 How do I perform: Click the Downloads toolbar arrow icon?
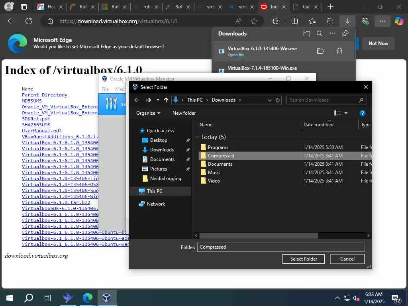pos(347,21)
